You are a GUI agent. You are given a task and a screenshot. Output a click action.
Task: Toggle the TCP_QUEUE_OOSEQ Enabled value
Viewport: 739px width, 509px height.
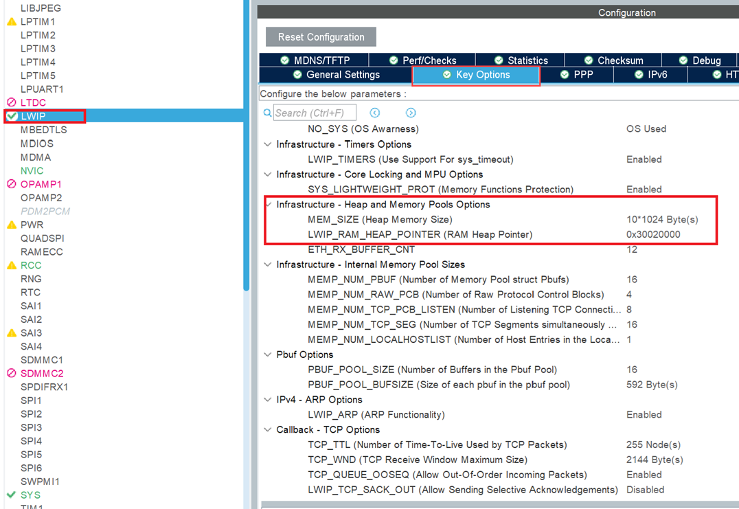click(644, 475)
